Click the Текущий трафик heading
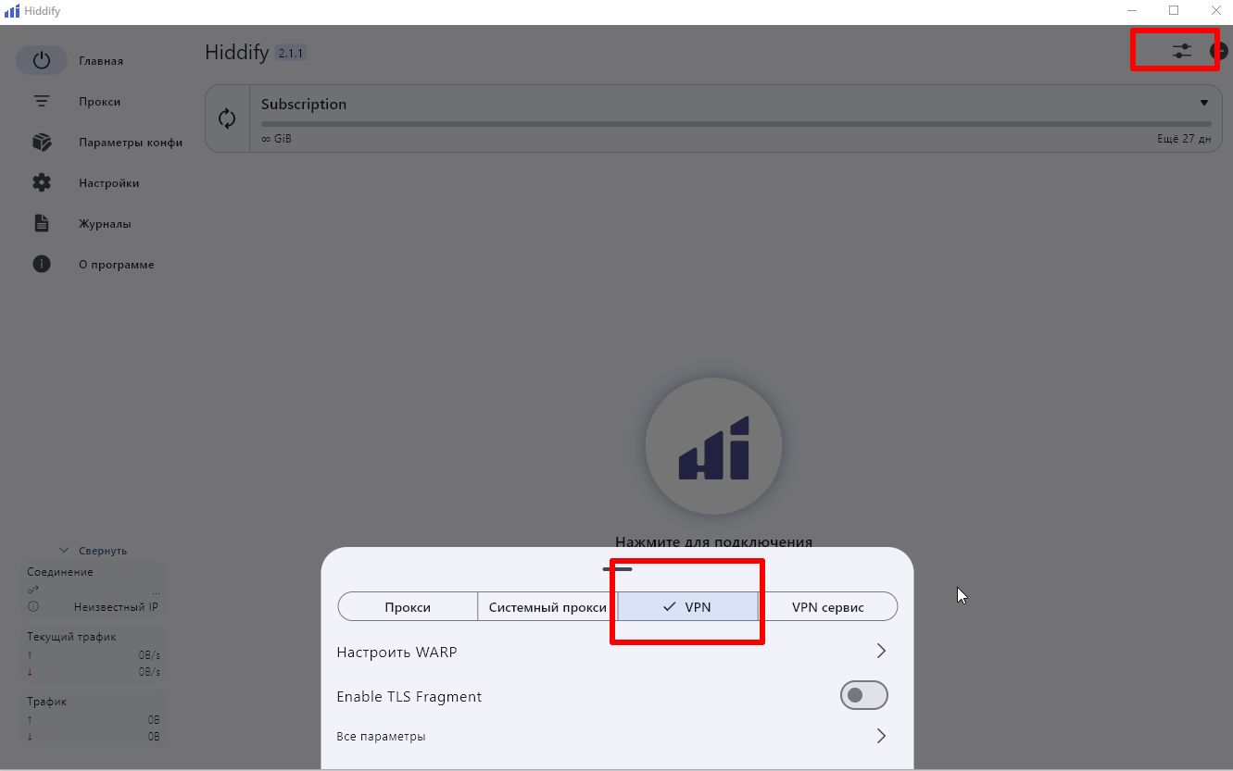This screenshot has height=771, width=1233. click(71, 637)
